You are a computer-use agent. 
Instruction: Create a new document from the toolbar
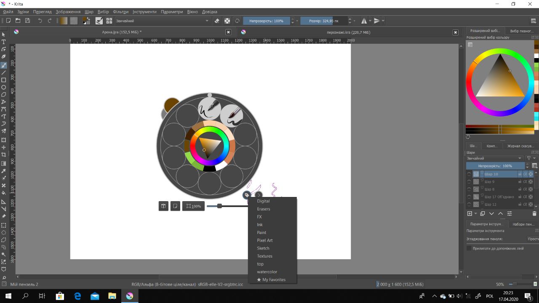(8, 21)
